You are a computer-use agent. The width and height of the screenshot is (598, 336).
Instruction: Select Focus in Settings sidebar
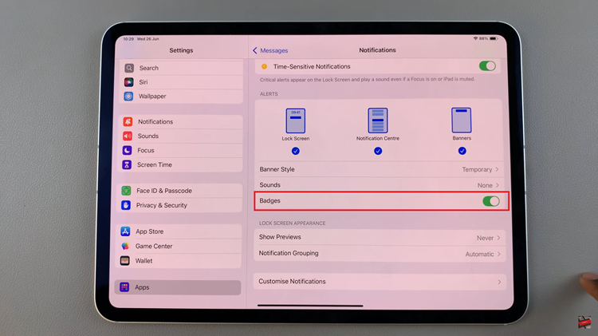181,150
